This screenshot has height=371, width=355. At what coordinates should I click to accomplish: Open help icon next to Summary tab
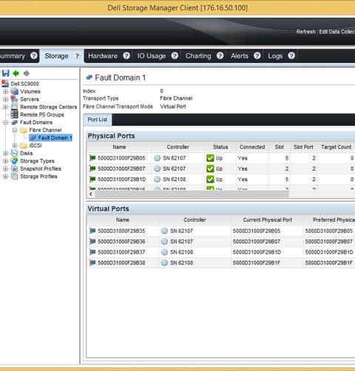coord(34,55)
